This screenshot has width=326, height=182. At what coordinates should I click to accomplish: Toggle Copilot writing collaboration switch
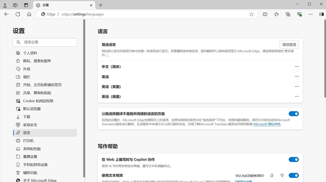click(x=294, y=159)
